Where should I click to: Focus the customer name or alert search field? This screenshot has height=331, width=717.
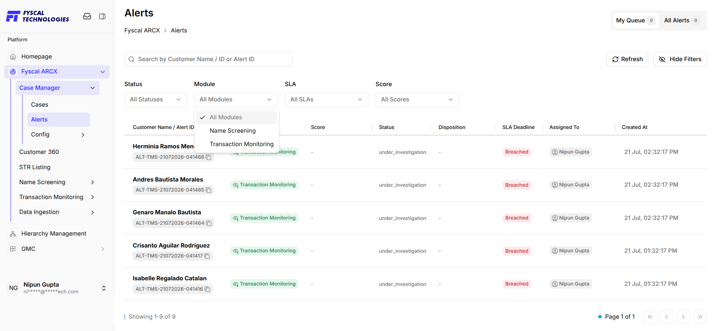(208, 59)
